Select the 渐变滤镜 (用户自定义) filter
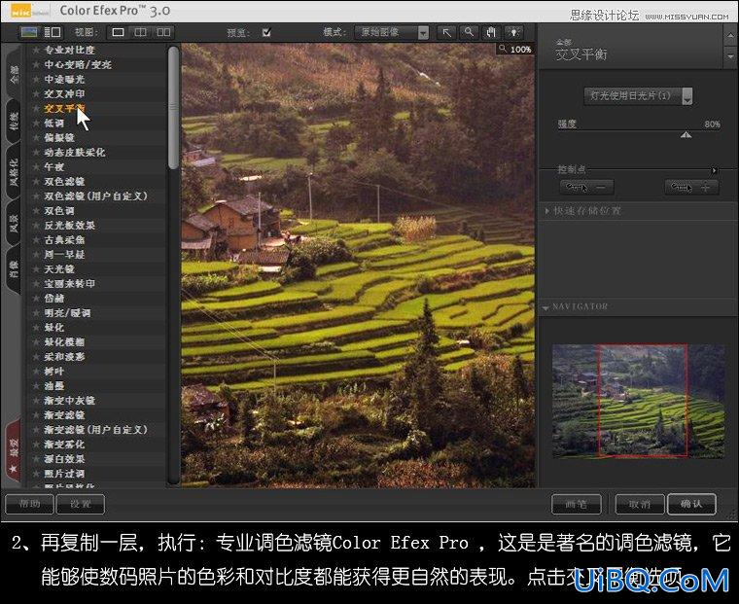Image resolution: width=739 pixels, height=604 pixels. click(x=96, y=430)
